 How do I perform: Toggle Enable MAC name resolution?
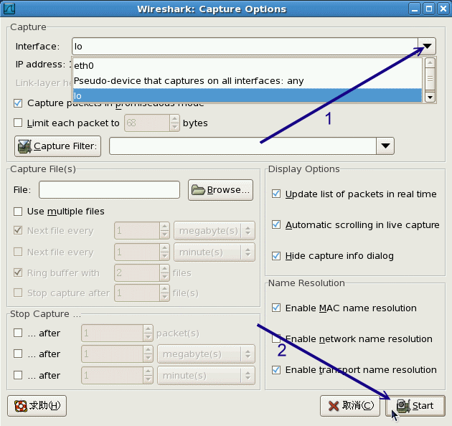tap(276, 308)
